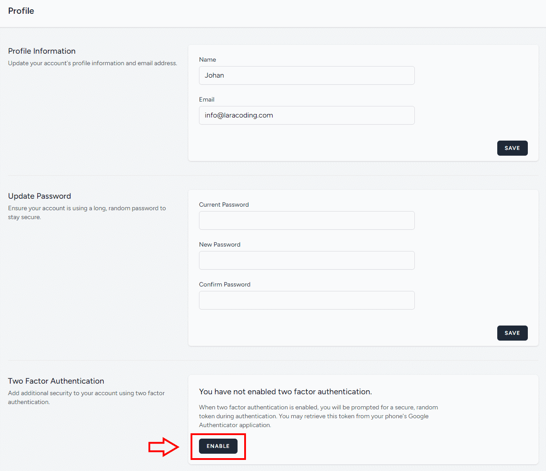The width and height of the screenshot is (546, 471).
Task: Enable two factor authentication
Action: click(x=218, y=446)
